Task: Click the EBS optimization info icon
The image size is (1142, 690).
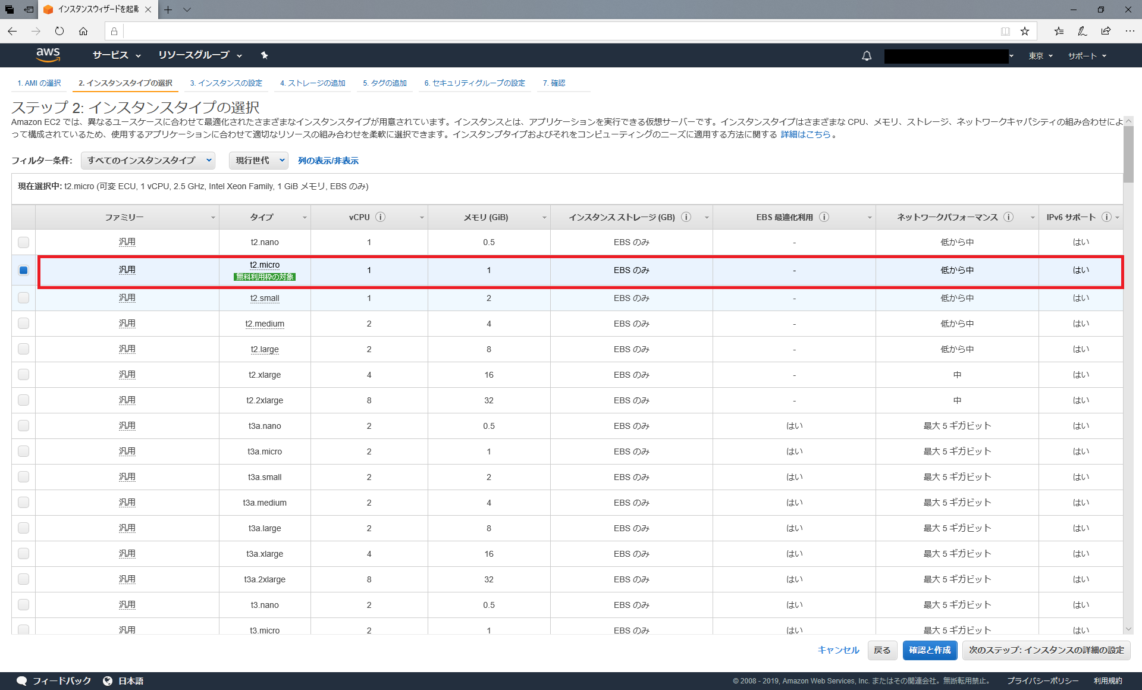Action: tap(824, 217)
